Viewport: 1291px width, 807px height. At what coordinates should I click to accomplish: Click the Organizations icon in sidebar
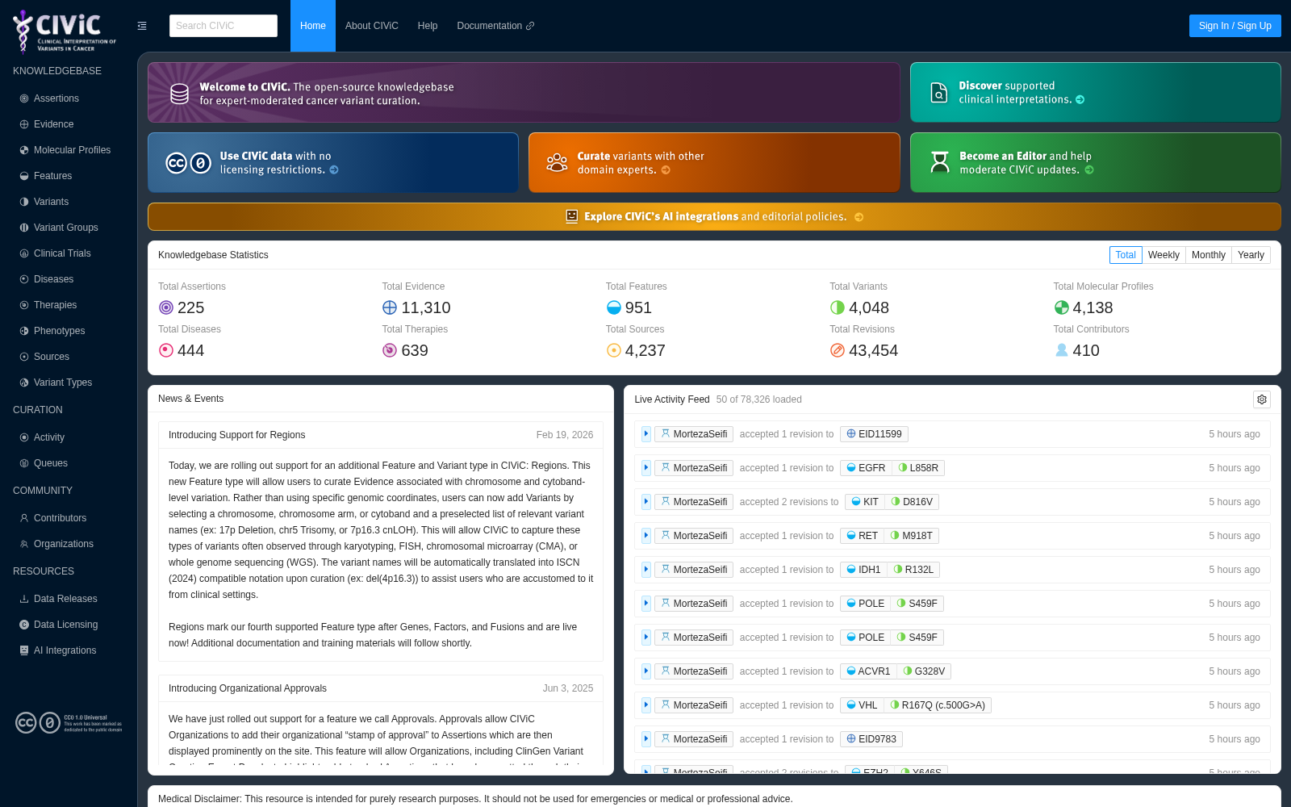24,544
